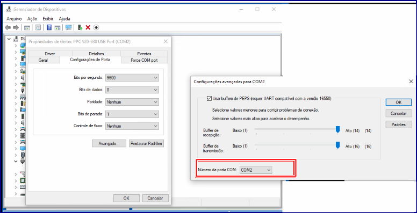Open the 'Número da porta COM' dropdown
Image resolution: width=417 pixels, height=213 pixels.
[x=256, y=170]
